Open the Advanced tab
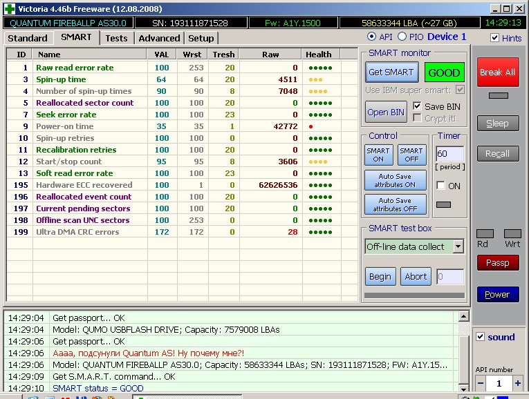529x399 pixels. point(159,38)
